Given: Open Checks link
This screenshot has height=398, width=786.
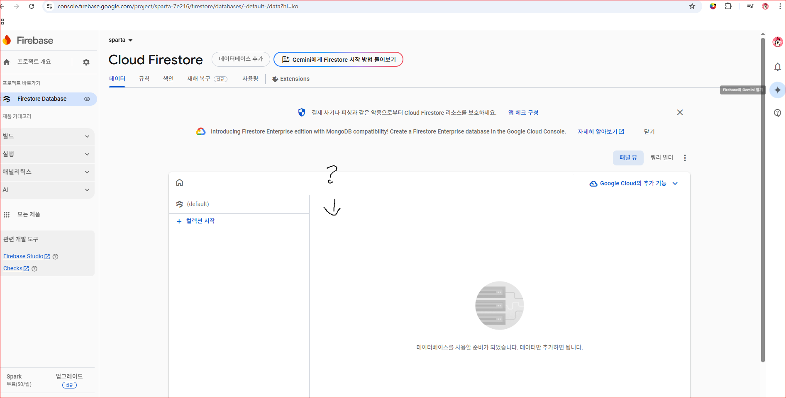Looking at the screenshot, I should coord(16,269).
